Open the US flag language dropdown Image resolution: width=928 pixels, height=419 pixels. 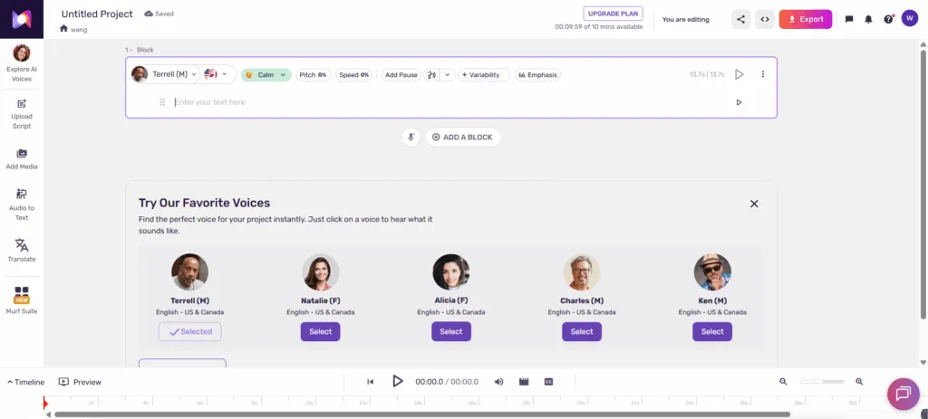216,74
